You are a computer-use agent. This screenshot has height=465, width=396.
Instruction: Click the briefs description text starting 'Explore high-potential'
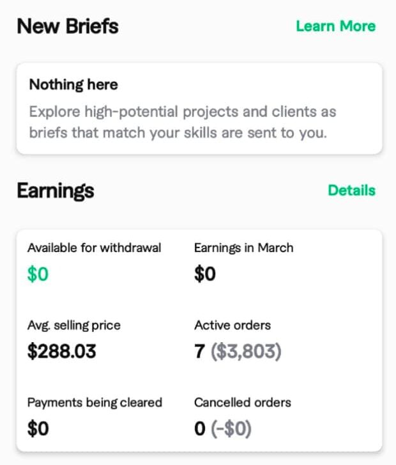(x=183, y=122)
